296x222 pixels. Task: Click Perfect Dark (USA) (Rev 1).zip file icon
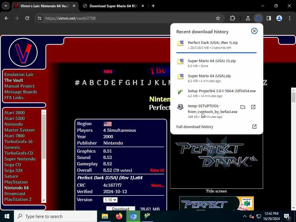[x=180, y=43]
